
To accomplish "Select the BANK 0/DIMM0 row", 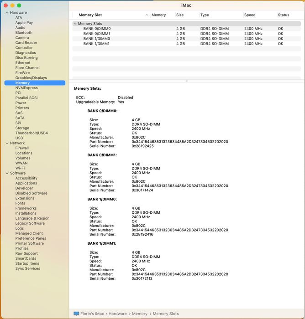I will [x=187, y=29].
